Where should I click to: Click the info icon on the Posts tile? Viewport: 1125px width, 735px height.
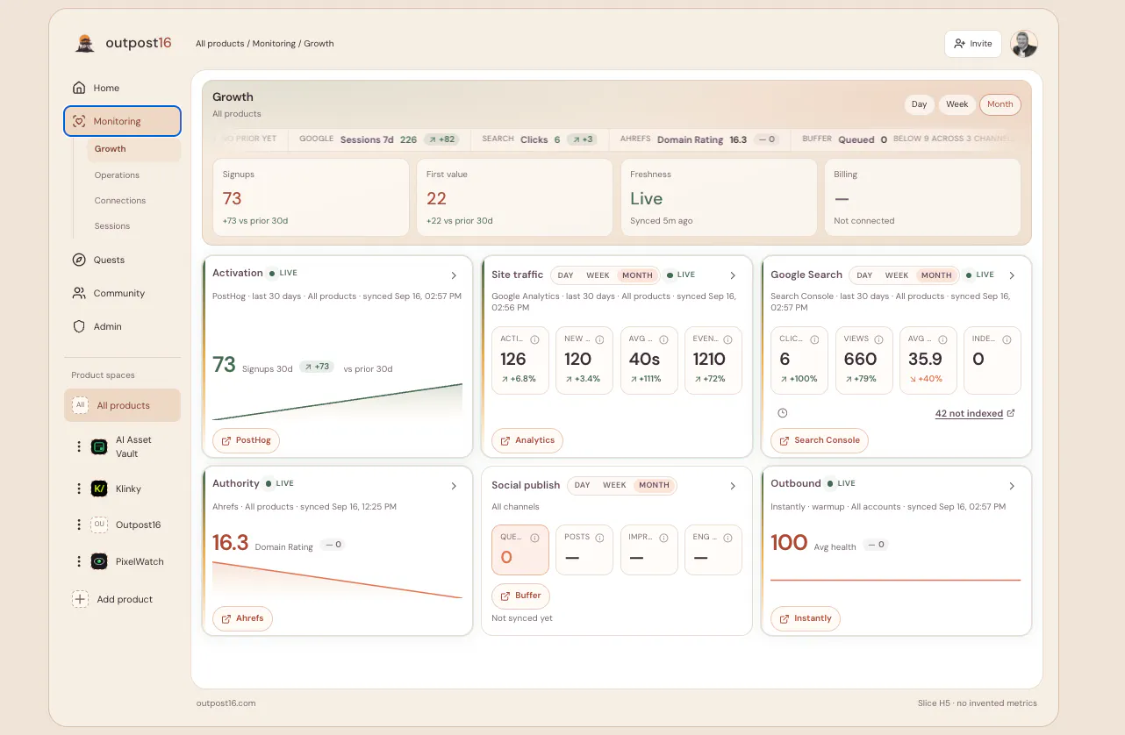click(599, 538)
